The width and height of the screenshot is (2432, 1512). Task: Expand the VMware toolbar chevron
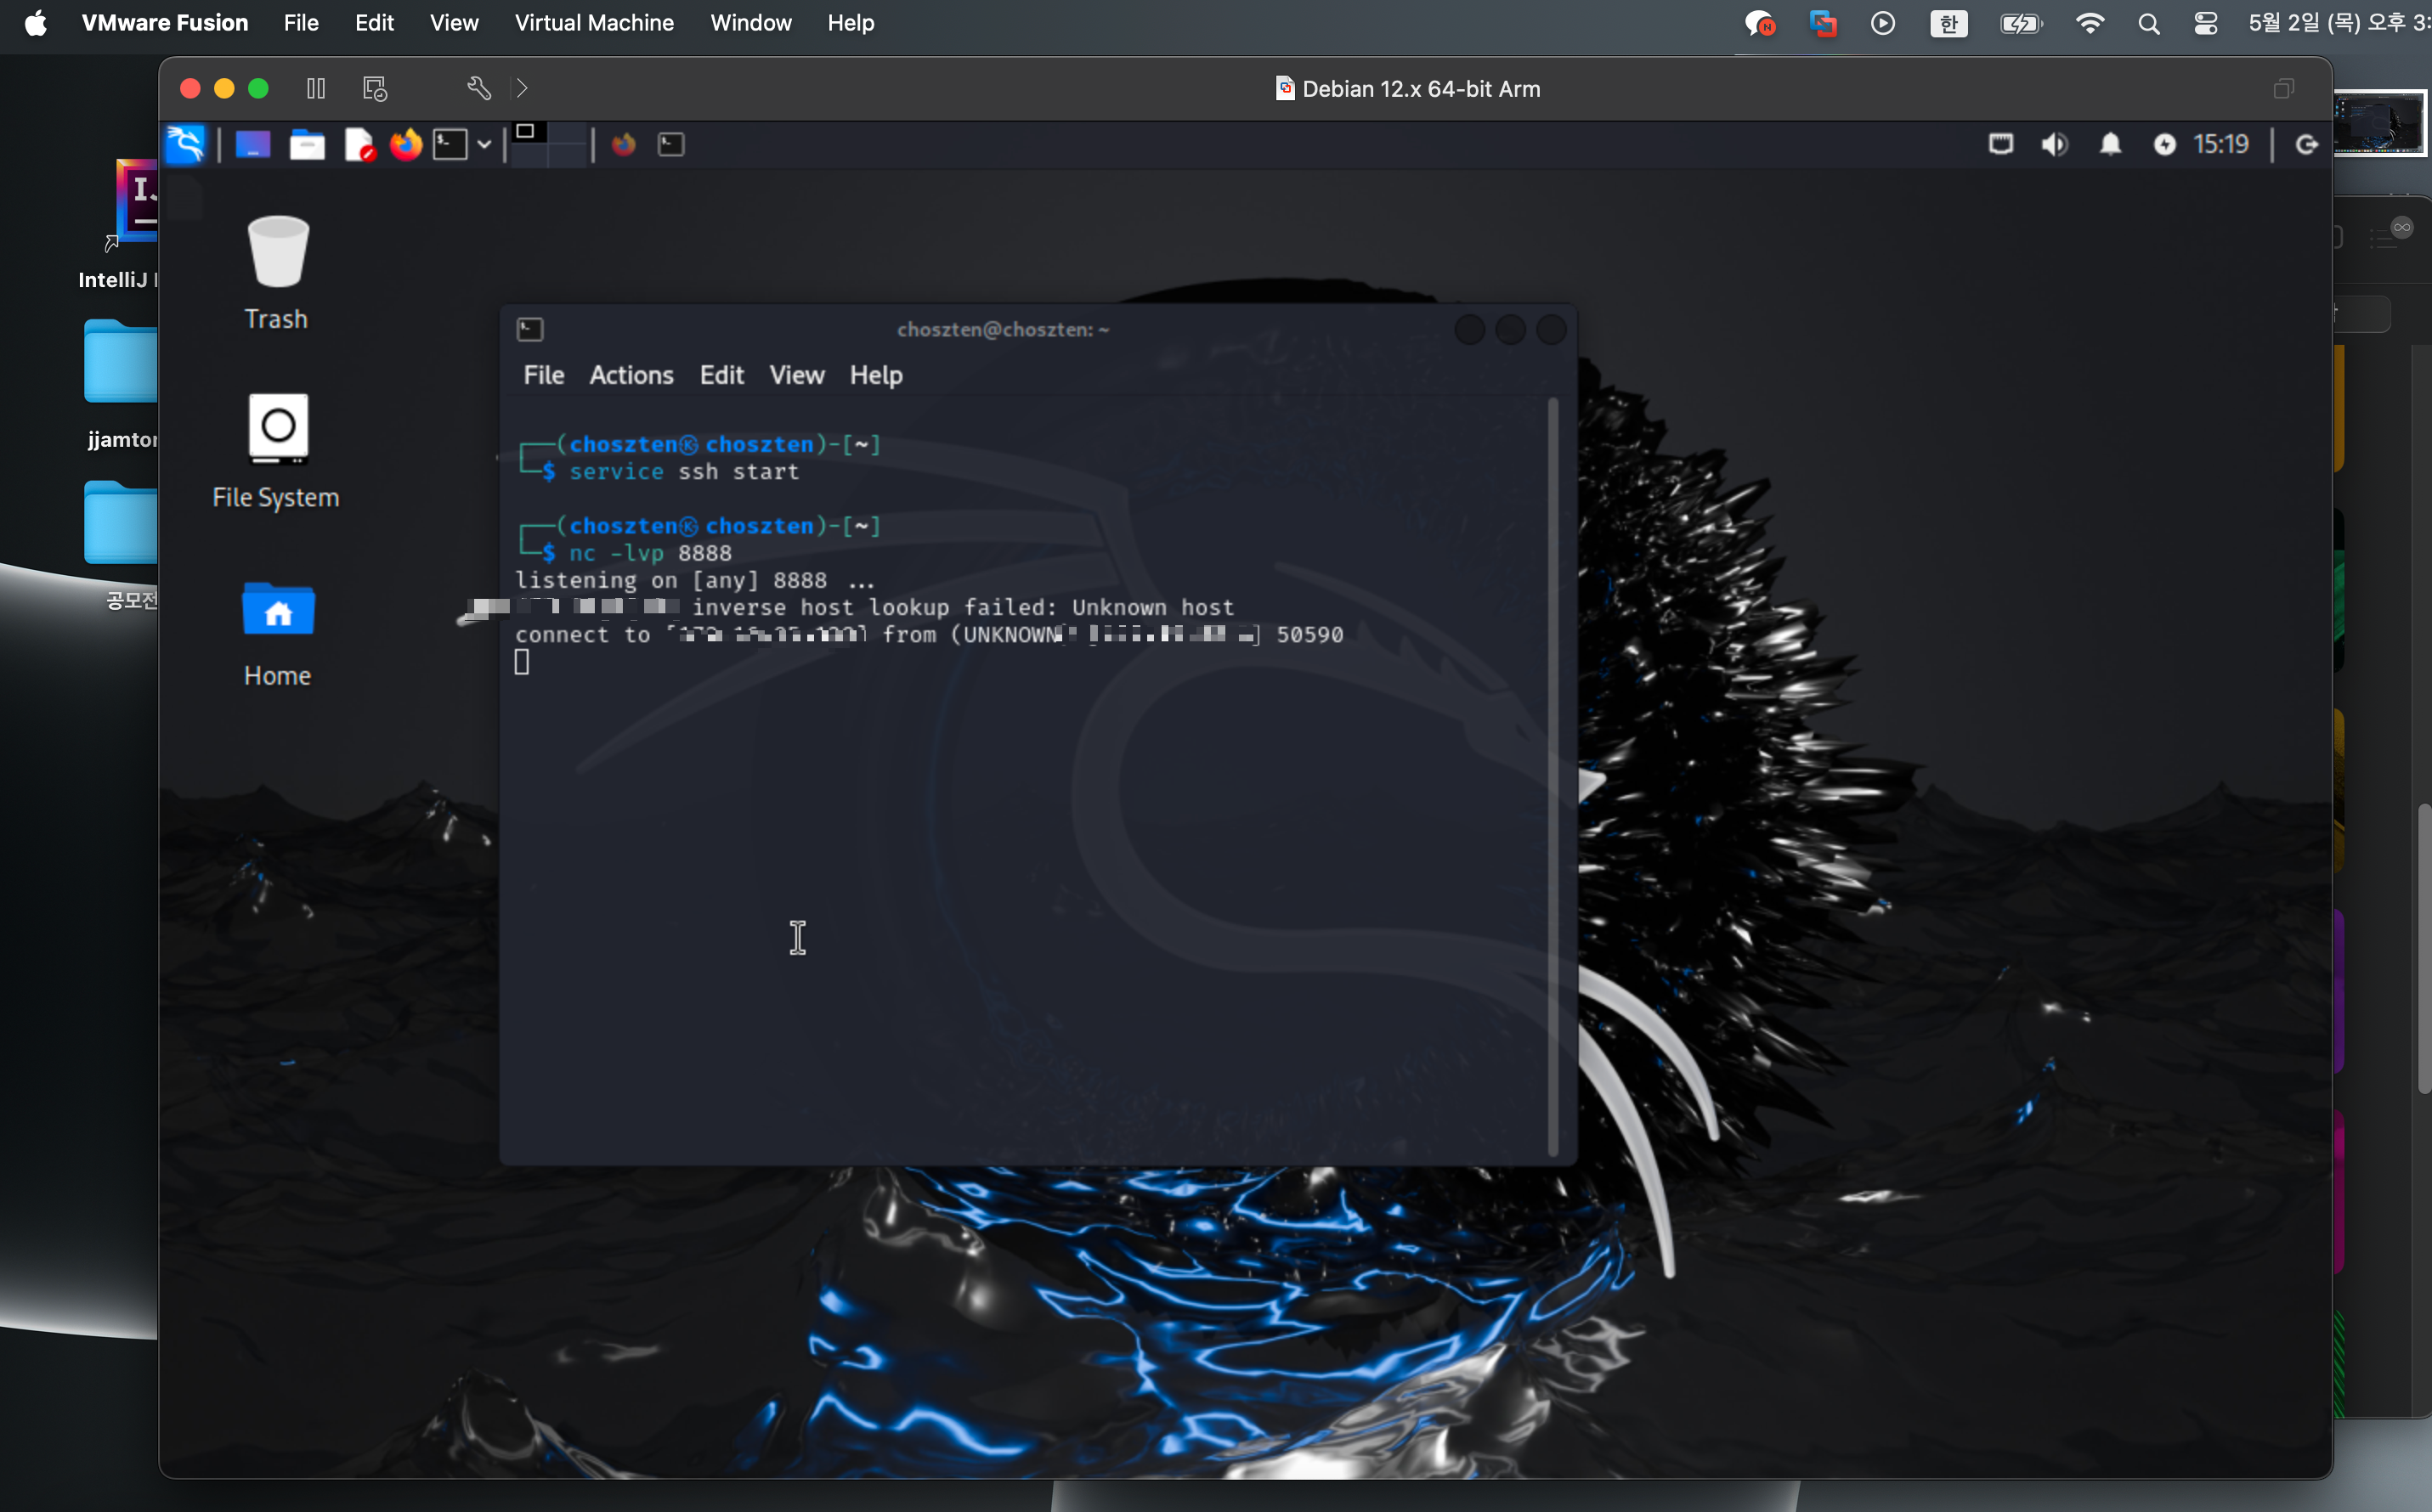(523, 89)
